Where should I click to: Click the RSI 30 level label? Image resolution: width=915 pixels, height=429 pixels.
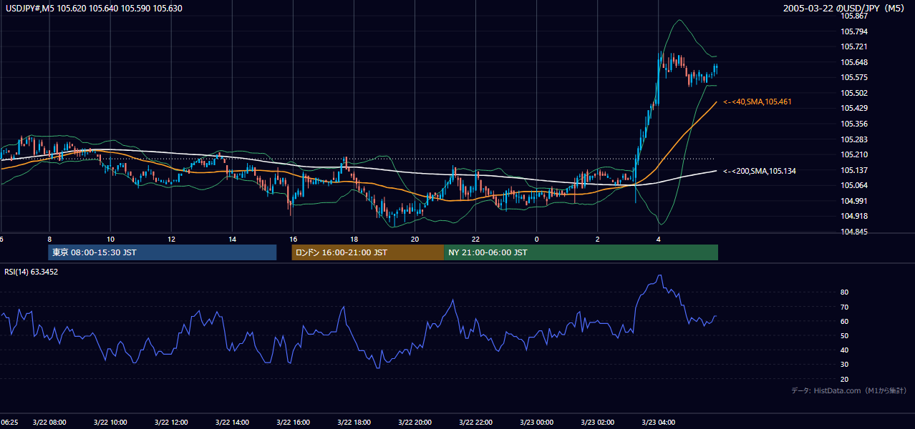coord(845,365)
